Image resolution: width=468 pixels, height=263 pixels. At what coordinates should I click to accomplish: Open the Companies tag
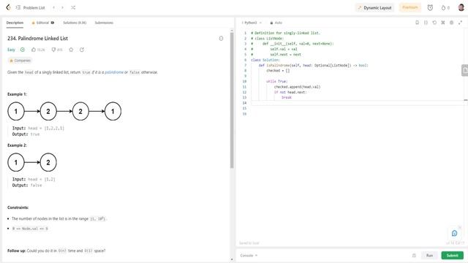[x=20, y=61]
